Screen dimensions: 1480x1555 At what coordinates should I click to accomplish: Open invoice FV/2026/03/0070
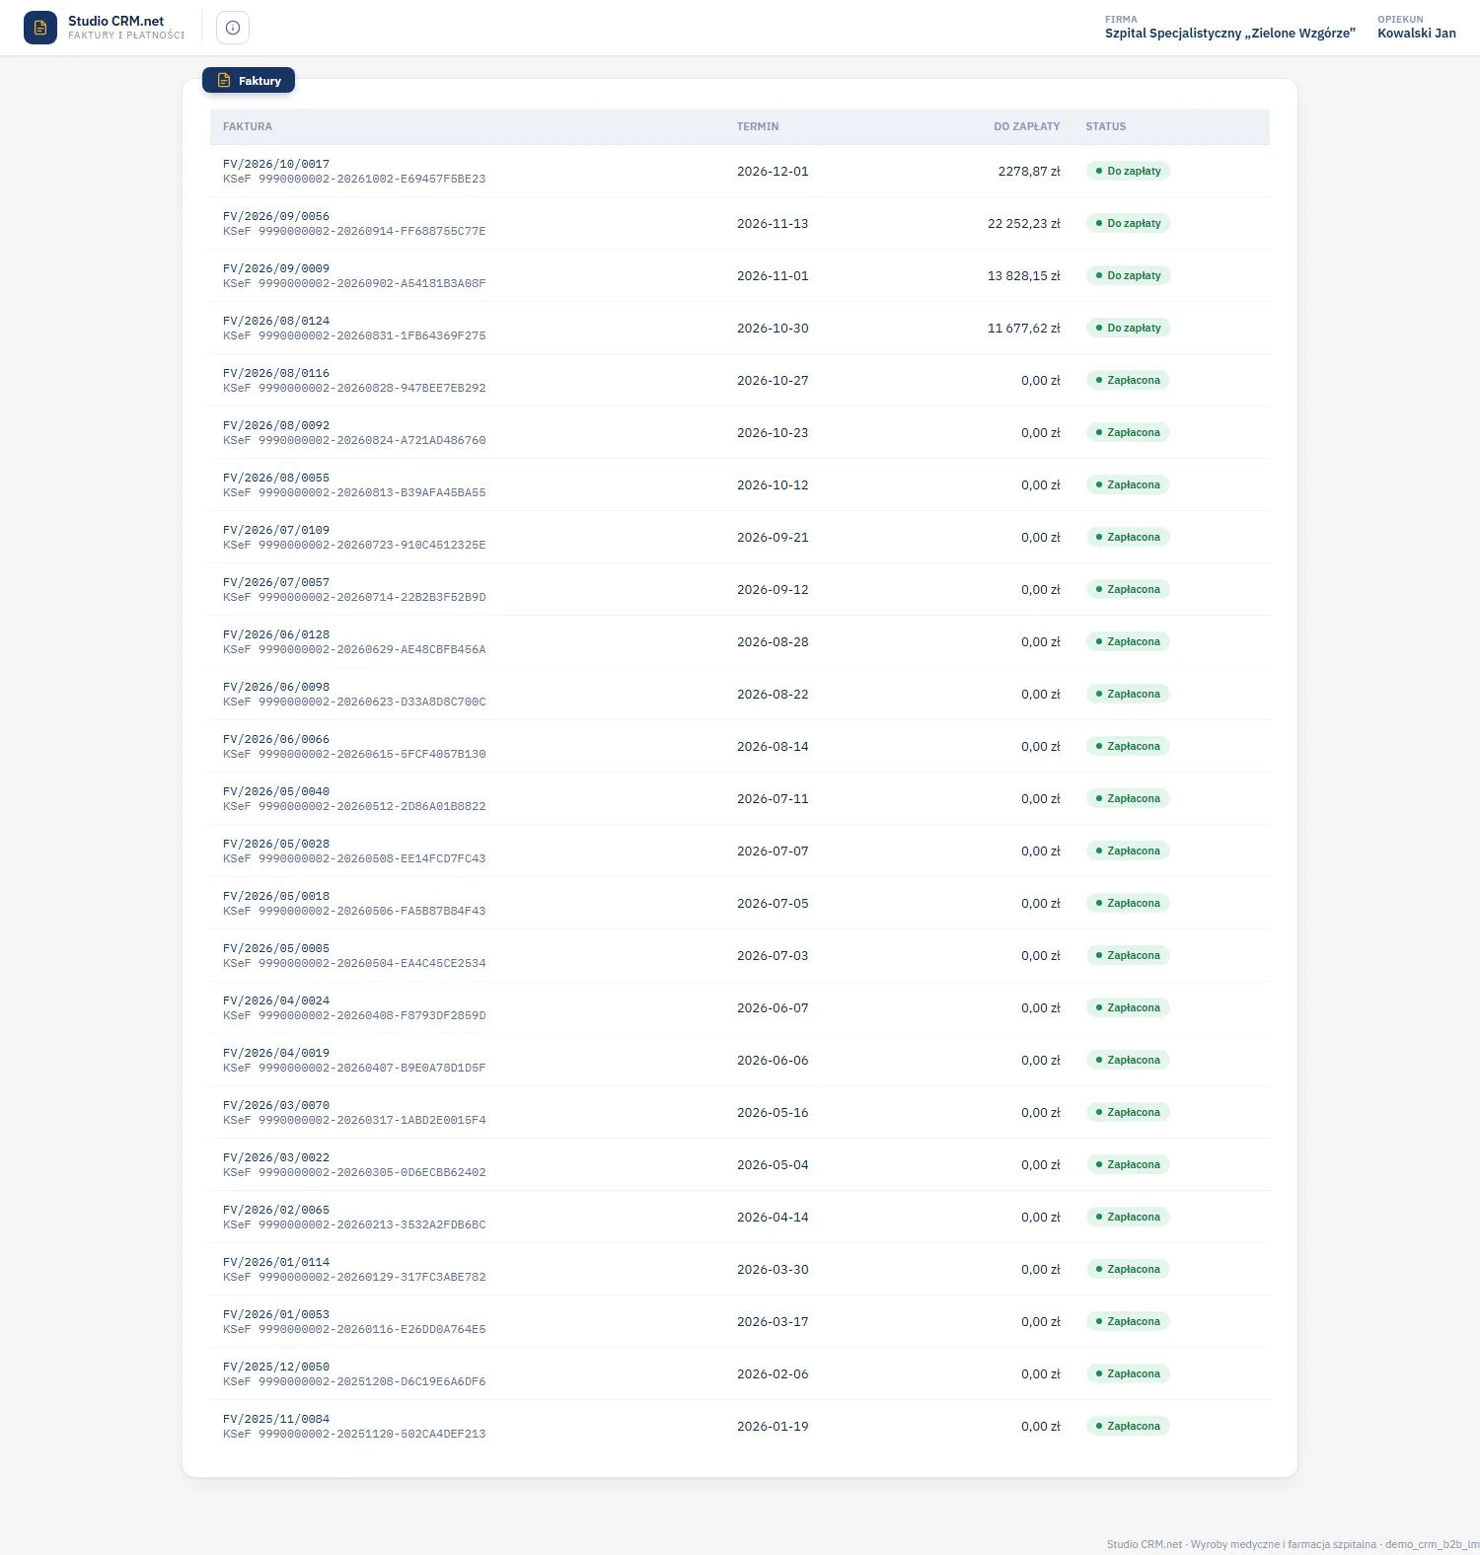[276, 1105]
